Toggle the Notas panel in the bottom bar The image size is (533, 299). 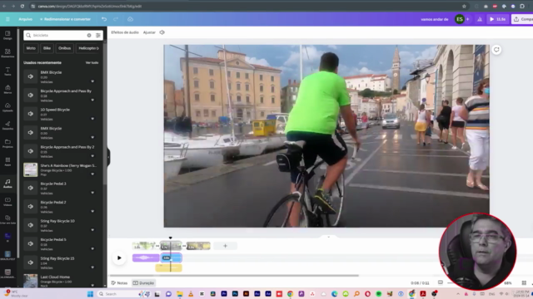click(119, 282)
